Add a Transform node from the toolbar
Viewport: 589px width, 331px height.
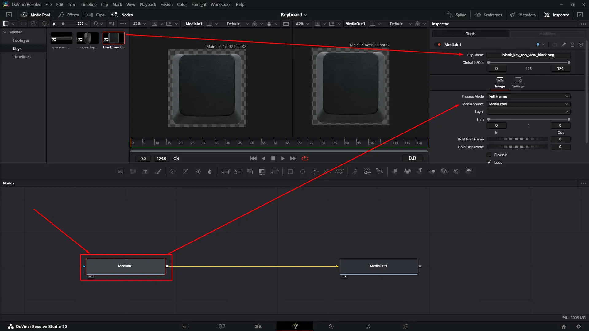(x=275, y=171)
